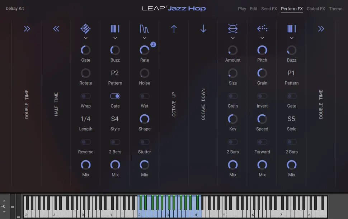The width and height of the screenshot is (348, 219).
Task: Click the double-chevron icon on the far right
Action: (320, 29)
